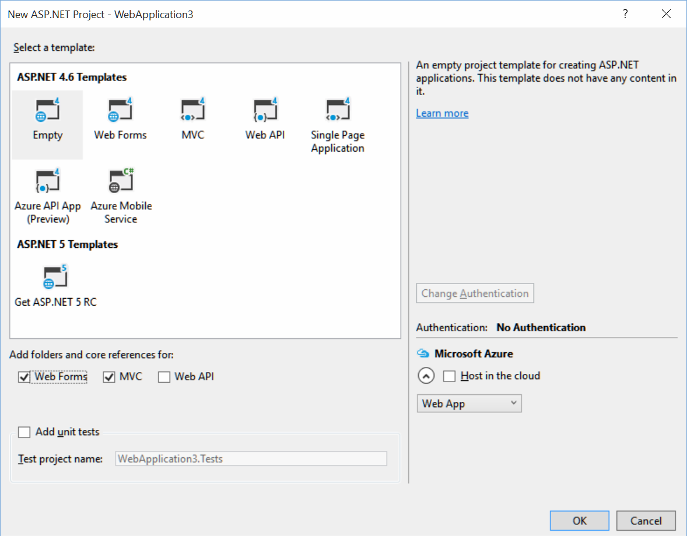Click the OK button
The width and height of the screenshot is (687, 536).
[x=579, y=521]
